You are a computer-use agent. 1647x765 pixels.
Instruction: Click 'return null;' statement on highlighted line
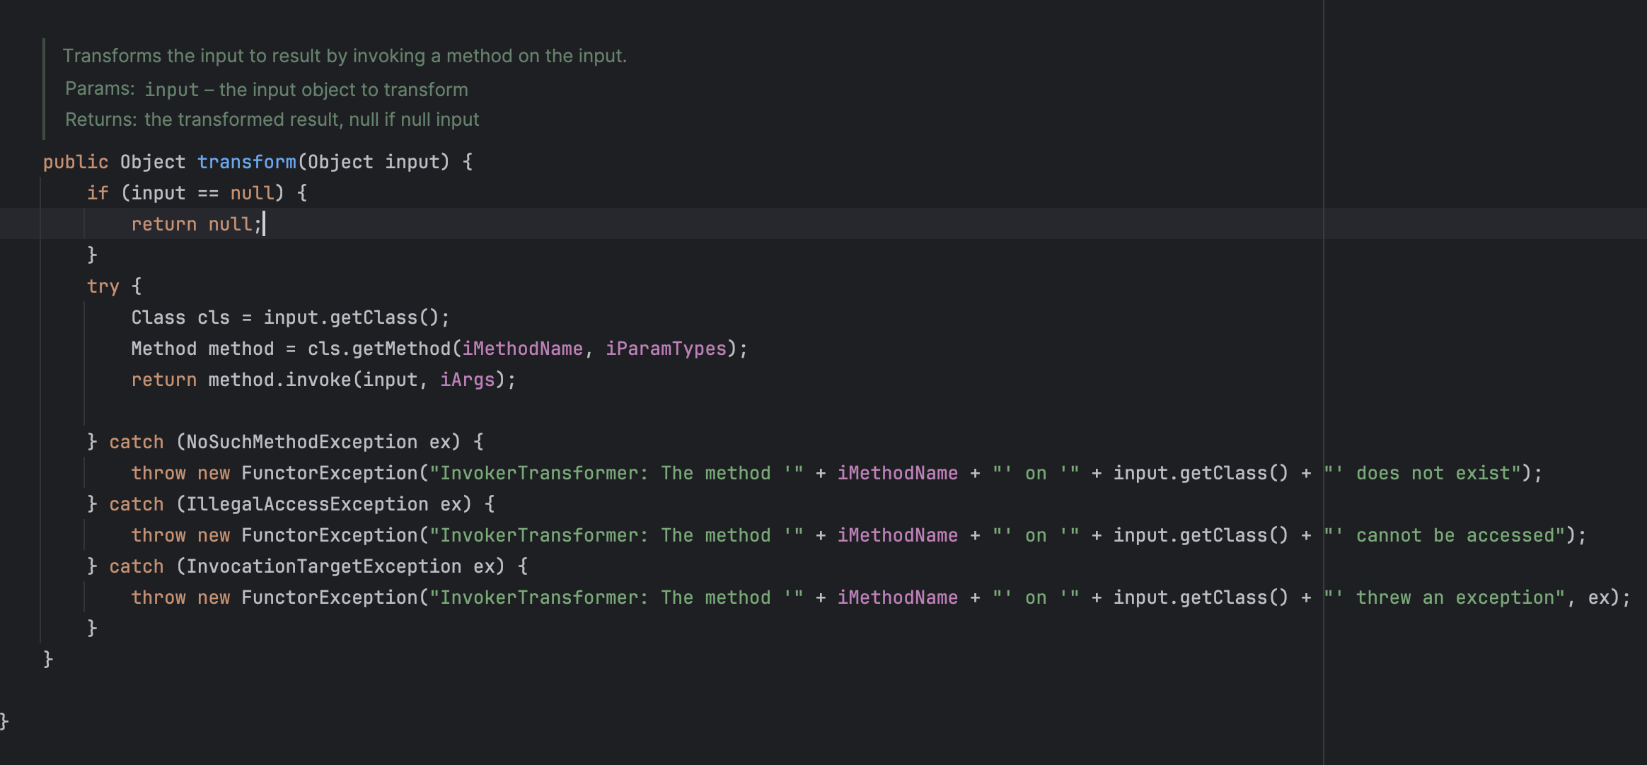[197, 224]
